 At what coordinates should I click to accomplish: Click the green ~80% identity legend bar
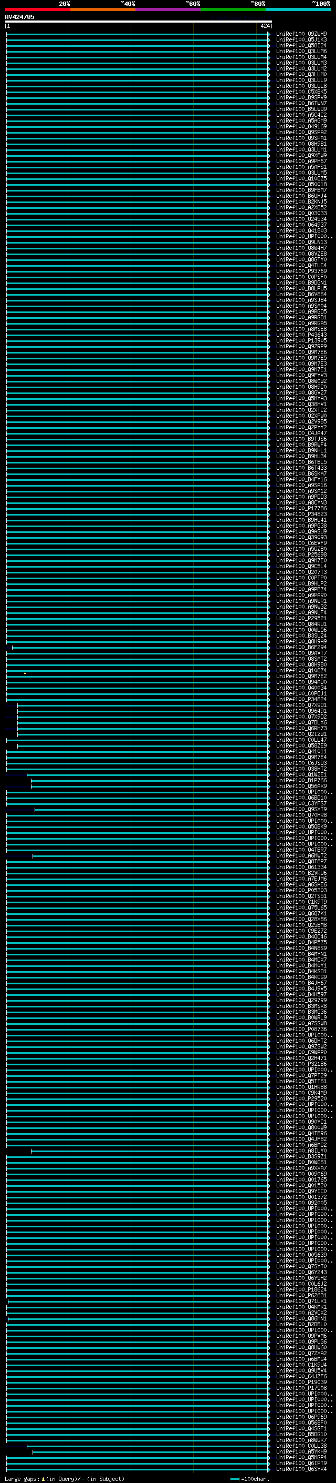point(233,9)
